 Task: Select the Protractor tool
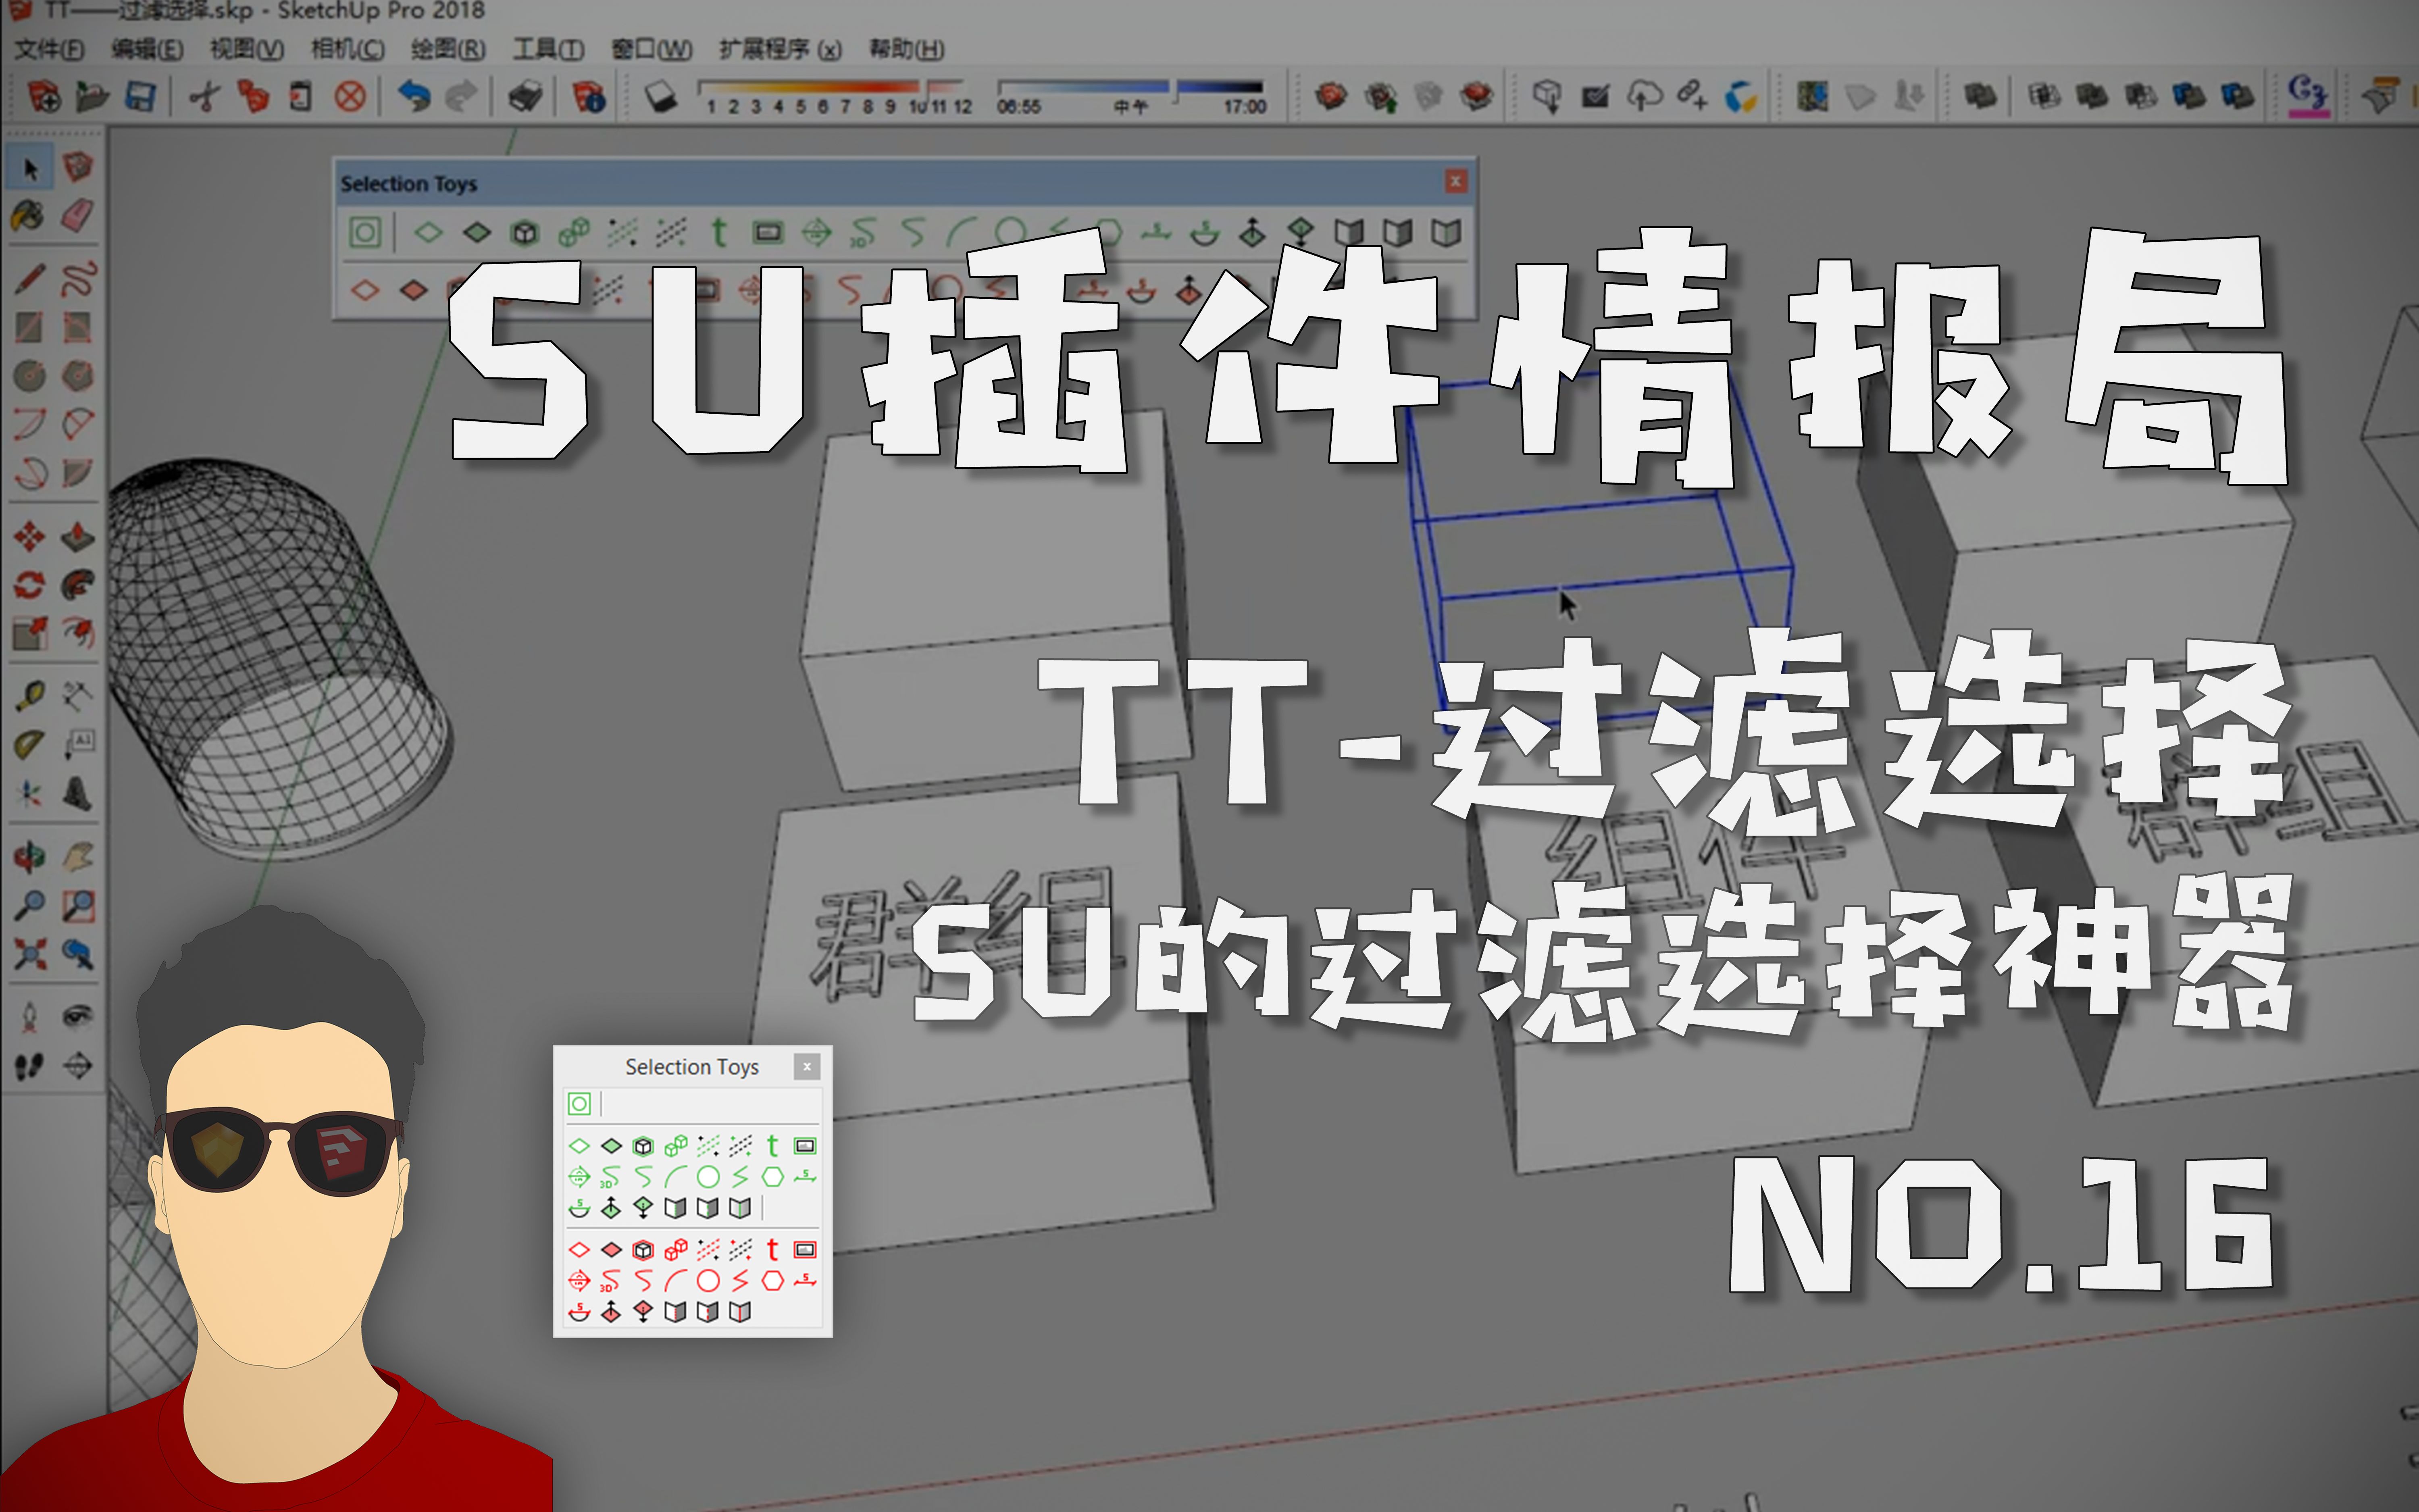pos(30,745)
